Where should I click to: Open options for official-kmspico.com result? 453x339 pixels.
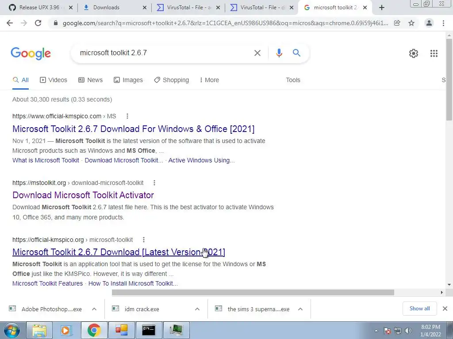(127, 116)
